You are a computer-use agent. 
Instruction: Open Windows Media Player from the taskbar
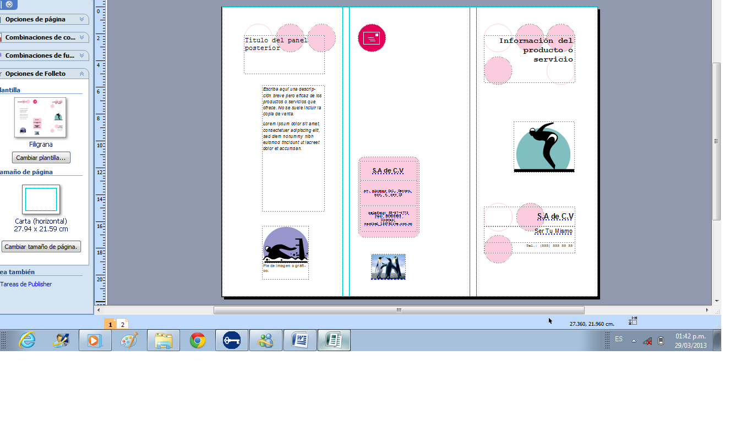click(95, 340)
